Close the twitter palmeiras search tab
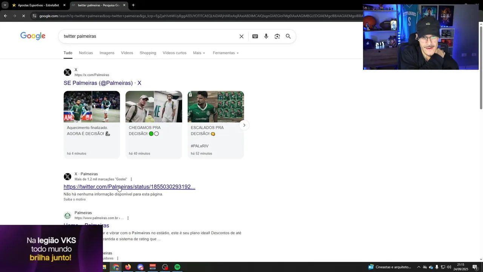The height and width of the screenshot is (272, 483). point(124,5)
